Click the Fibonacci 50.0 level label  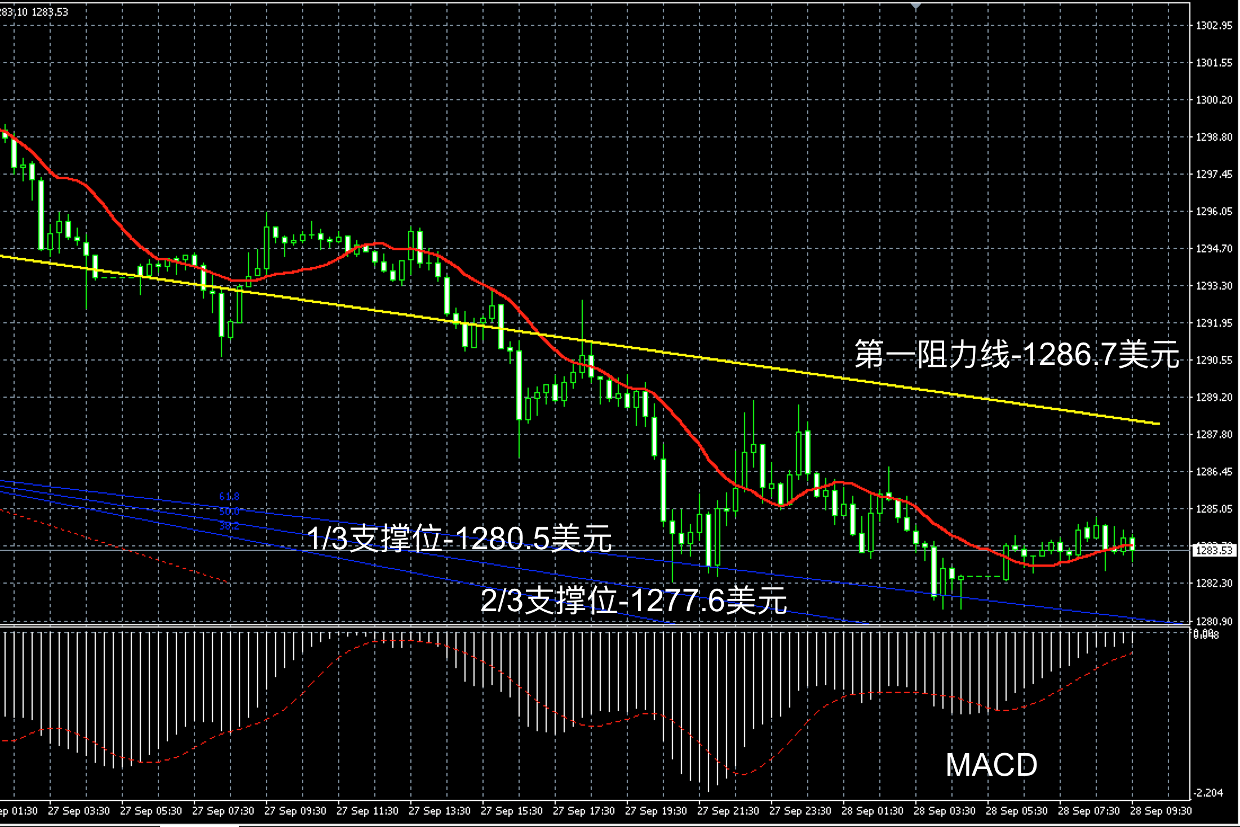click(x=229, y=511)
